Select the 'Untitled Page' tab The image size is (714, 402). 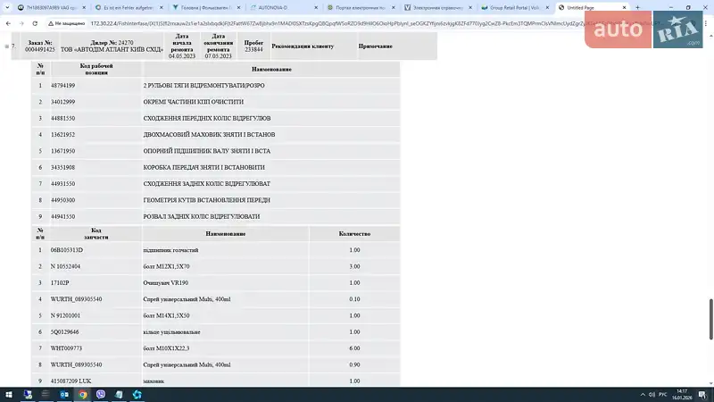(592, 8)
